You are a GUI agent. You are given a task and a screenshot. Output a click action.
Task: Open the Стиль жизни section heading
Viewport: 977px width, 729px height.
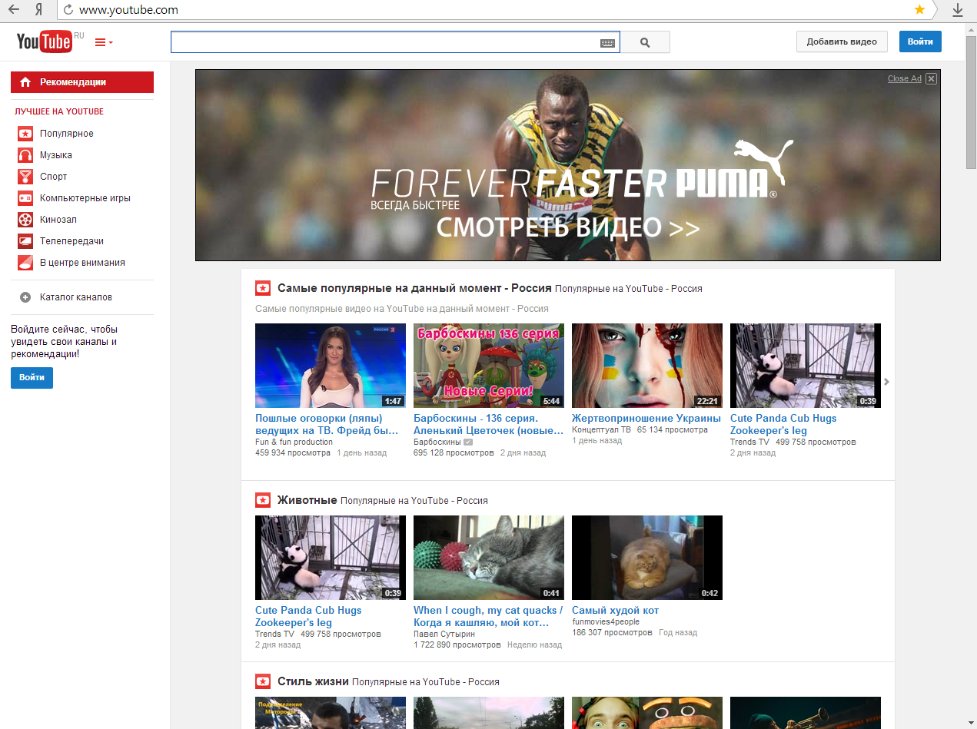tap(314, 681)
